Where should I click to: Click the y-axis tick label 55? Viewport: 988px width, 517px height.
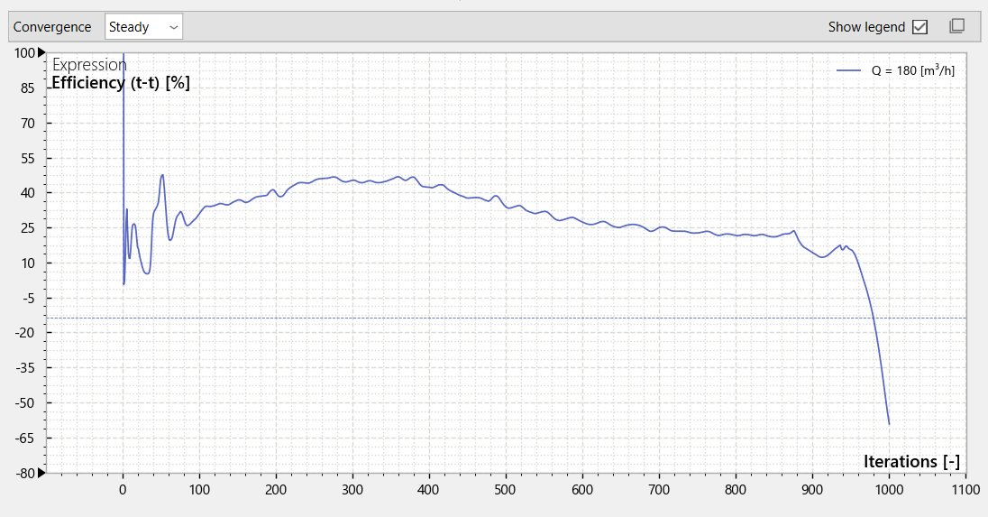(x=28, y=158)
